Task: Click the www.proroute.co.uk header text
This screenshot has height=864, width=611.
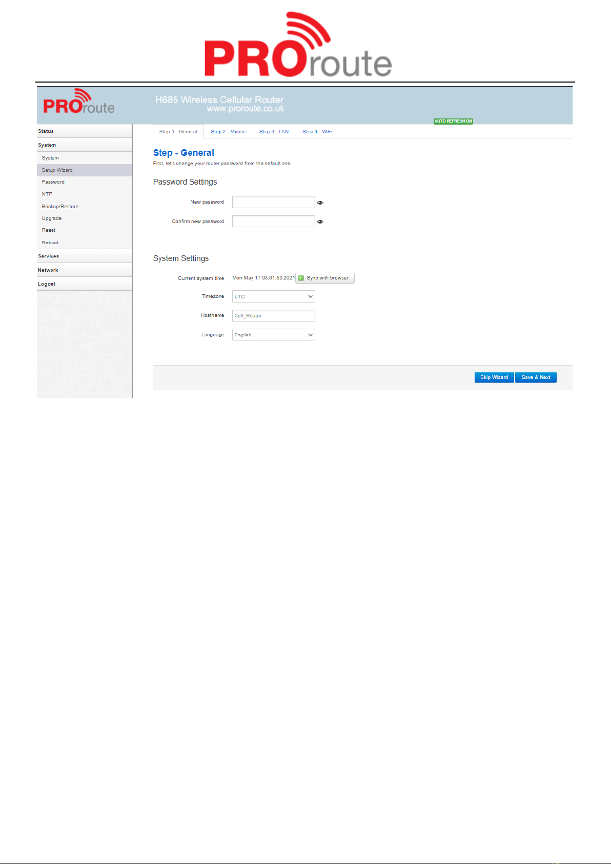Action: tap(246, 109)
